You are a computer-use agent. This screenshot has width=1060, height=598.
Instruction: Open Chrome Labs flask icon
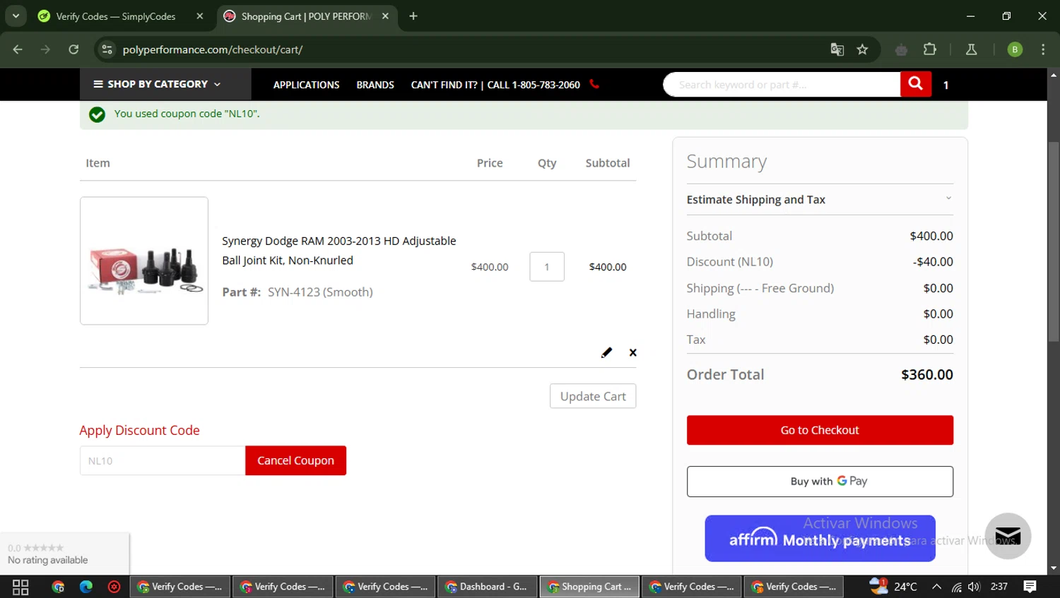(x=971, y=49)
